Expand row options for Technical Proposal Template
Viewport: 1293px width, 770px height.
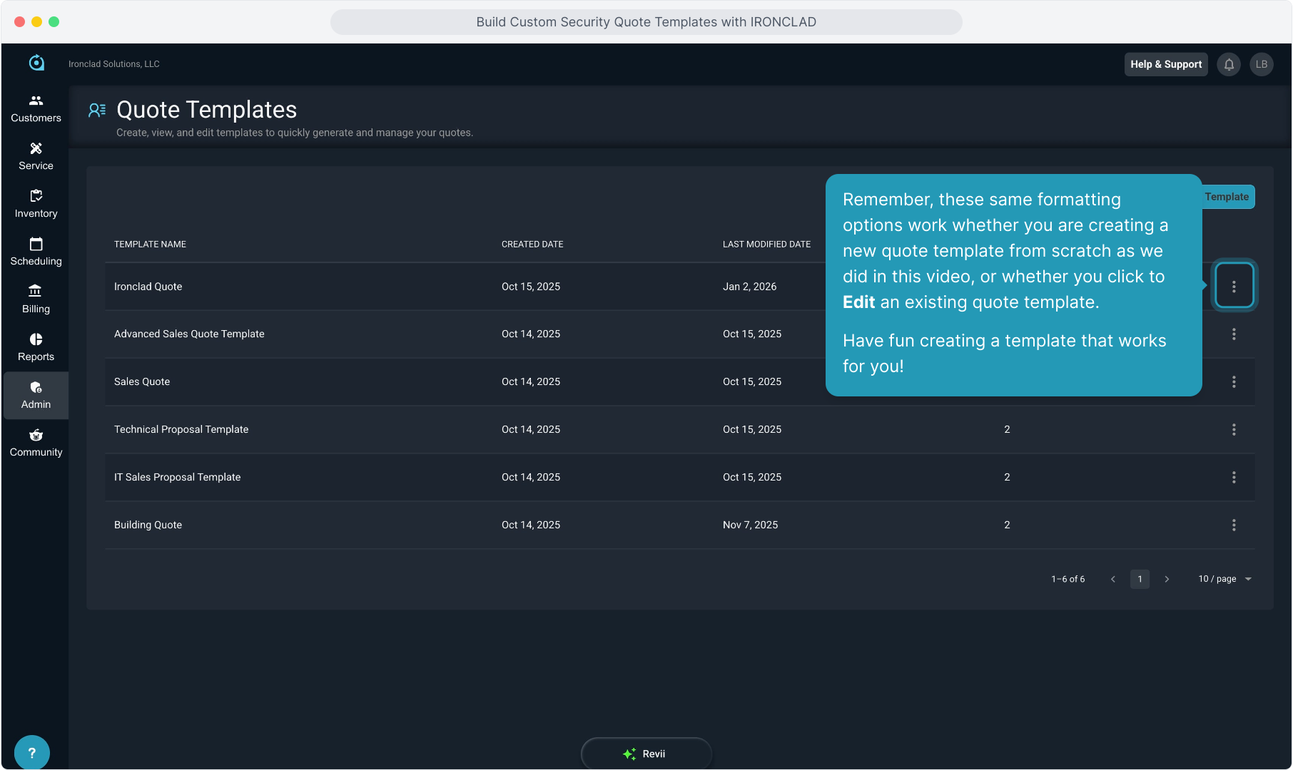(1234, 429)
